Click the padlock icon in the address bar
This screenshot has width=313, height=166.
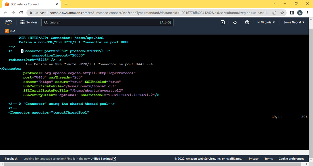tap(30, 13)
